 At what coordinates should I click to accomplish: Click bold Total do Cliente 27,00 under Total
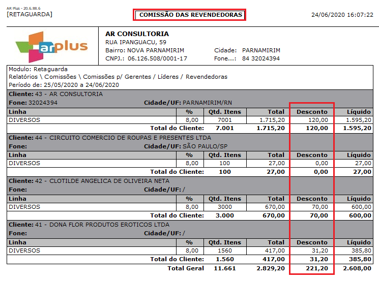point(276,172)
